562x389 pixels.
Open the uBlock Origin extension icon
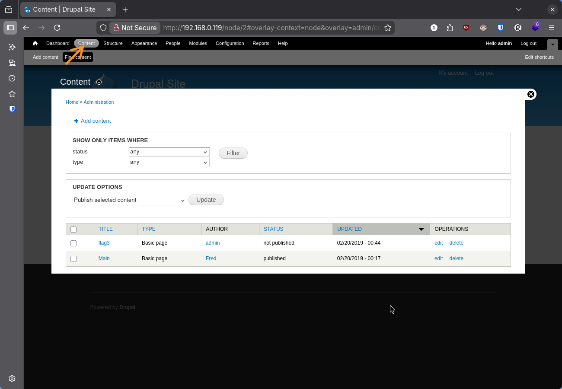pos(466,28)
